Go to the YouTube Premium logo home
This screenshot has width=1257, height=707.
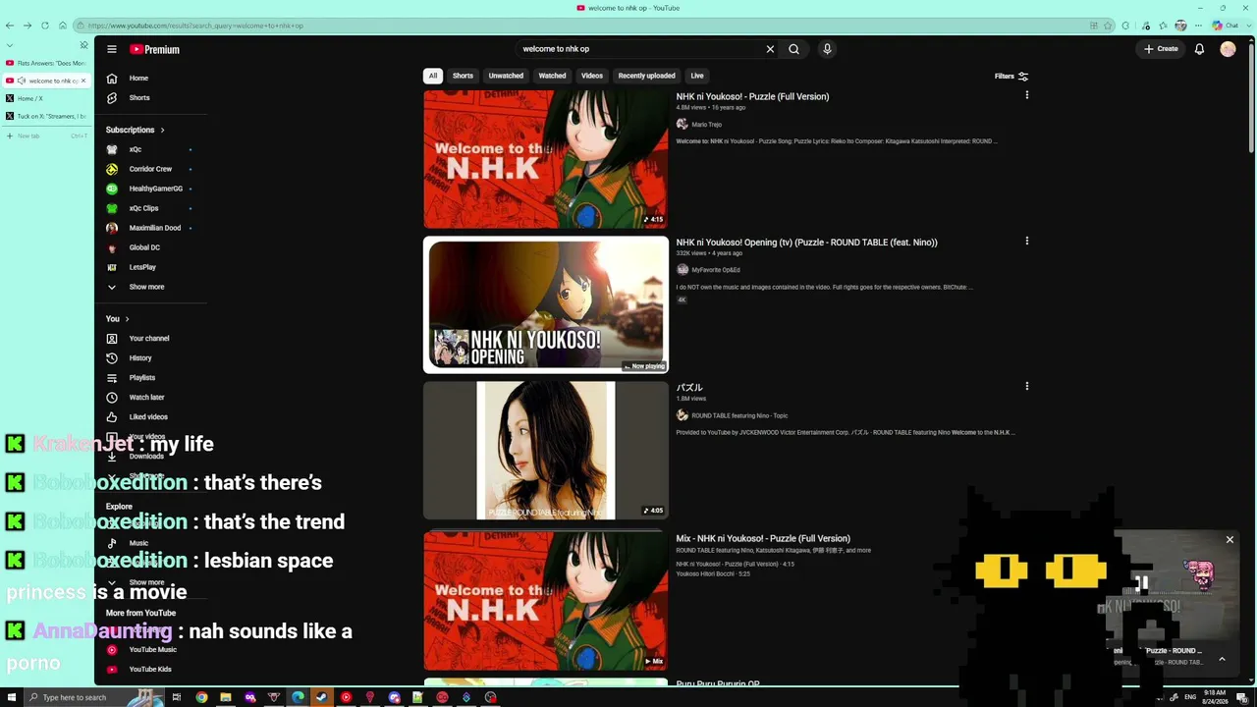(155, 49)
